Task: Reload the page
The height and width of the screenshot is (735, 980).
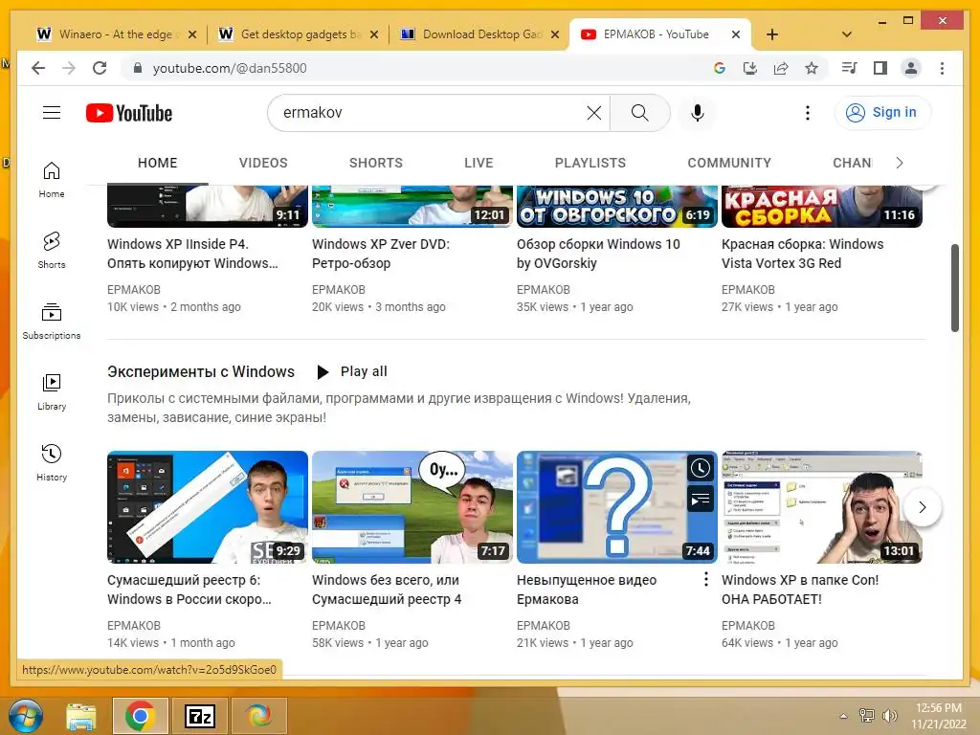Action: click(x=100, y=68)
